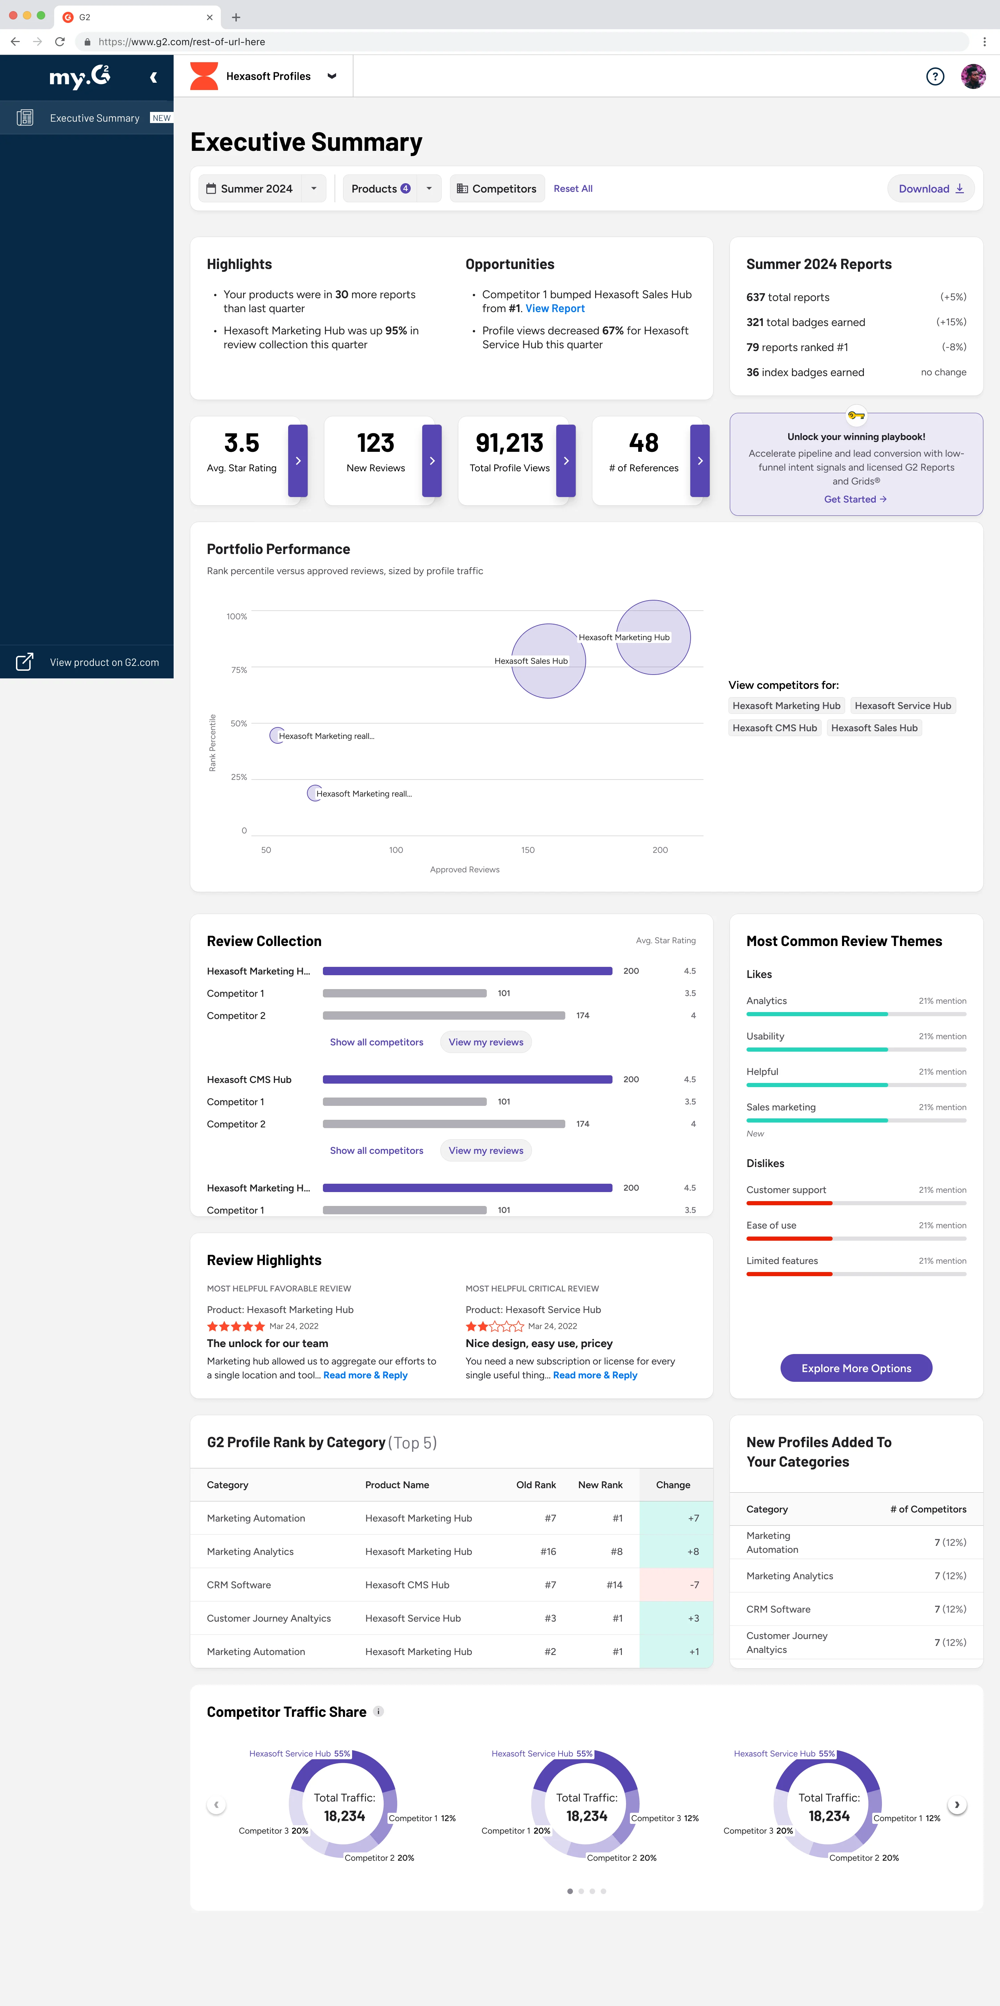The height and width of the screenshot is (2006, 1000).
Task: Select second carousel pagination dot
Action: click(x=581, y=1891)
